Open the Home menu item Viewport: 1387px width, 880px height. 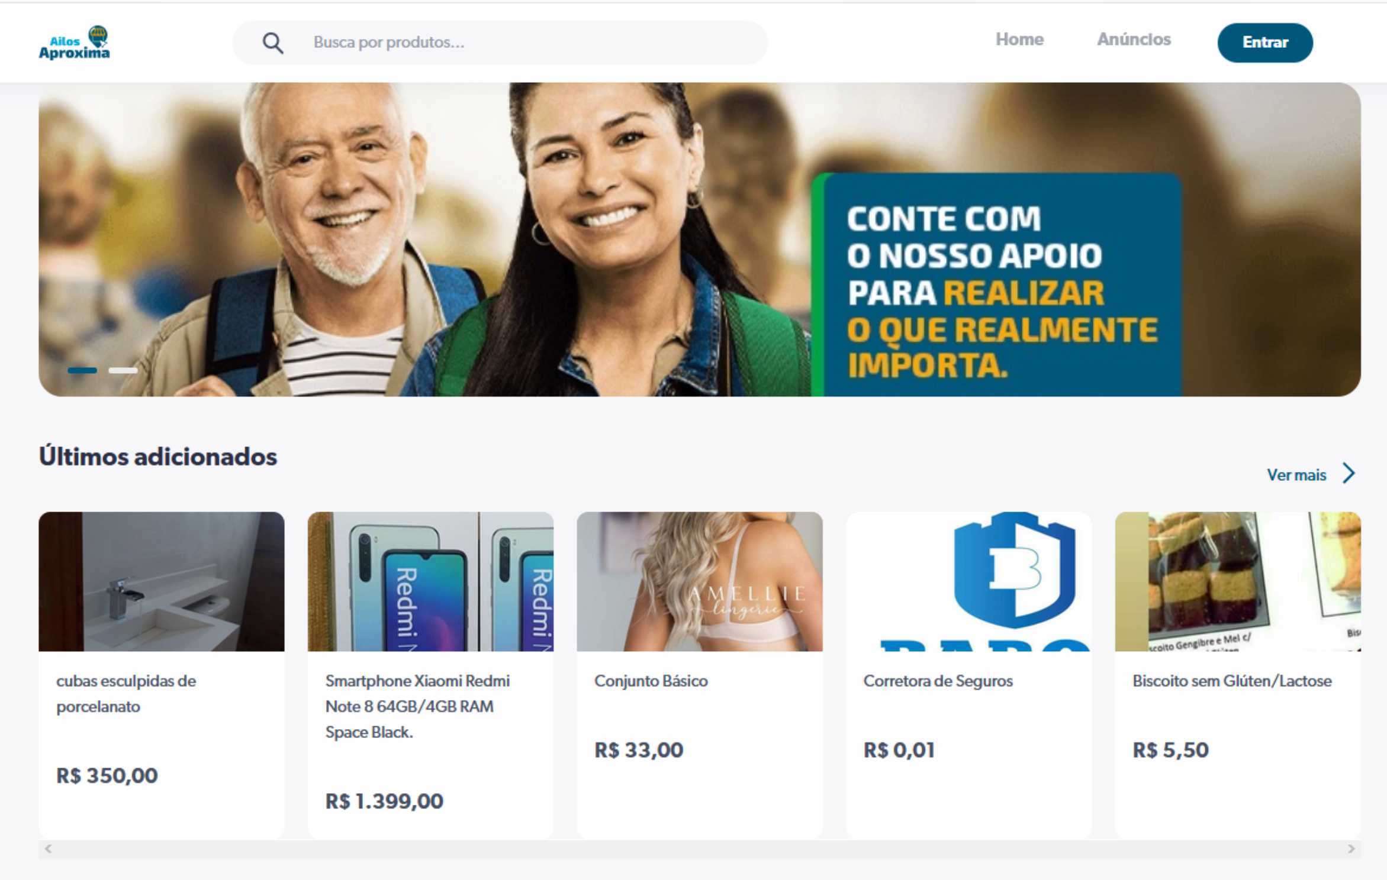point(1019,40)
